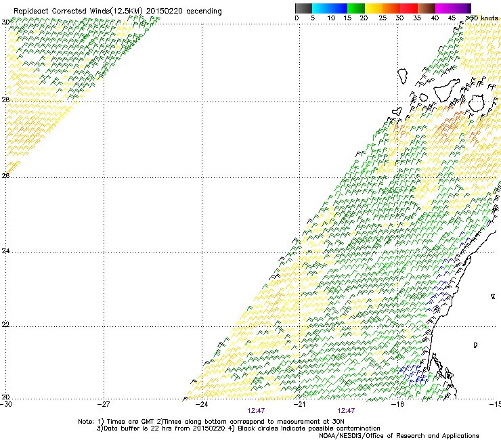This screenshot has width=501, height=440.
Task: Click the latitude label '22'
Action: pos(5,325)
